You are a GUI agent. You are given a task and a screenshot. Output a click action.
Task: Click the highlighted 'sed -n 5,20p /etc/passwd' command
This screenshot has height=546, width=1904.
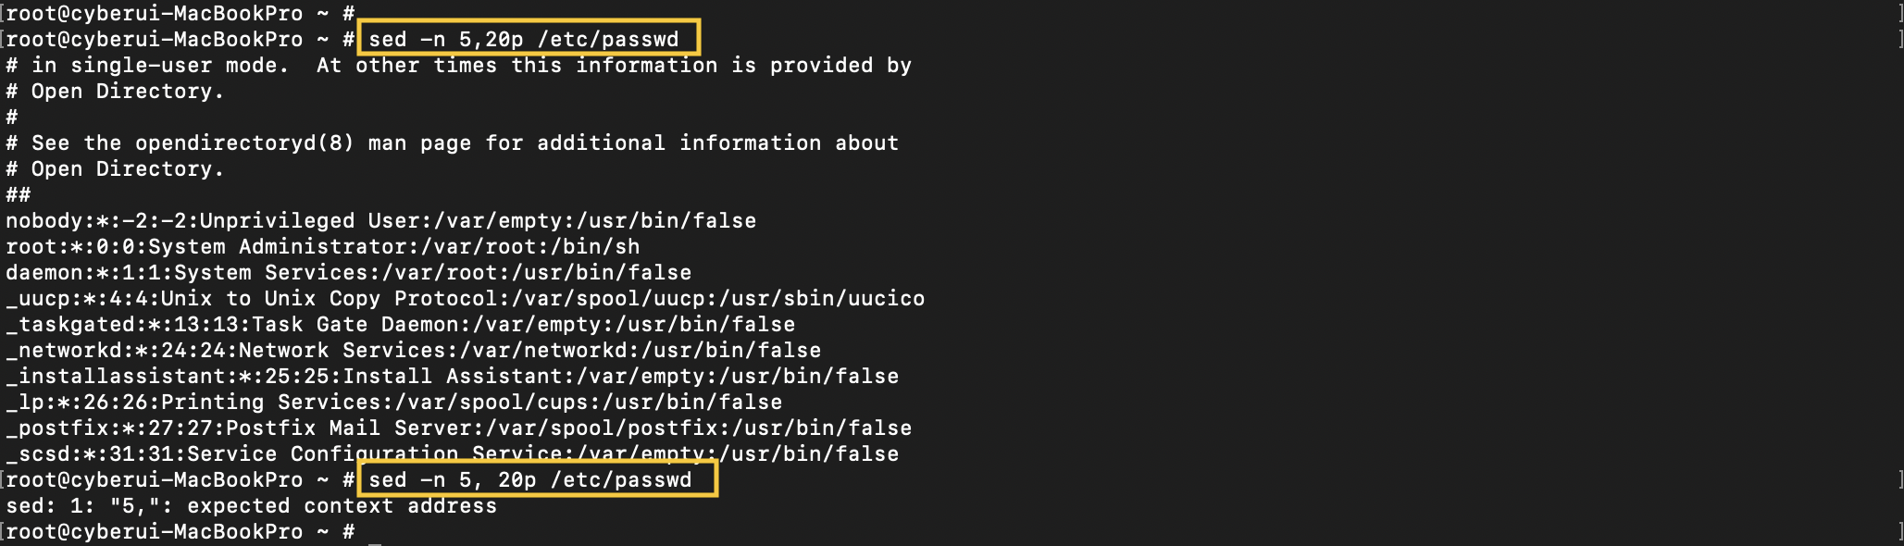point(524,39)
